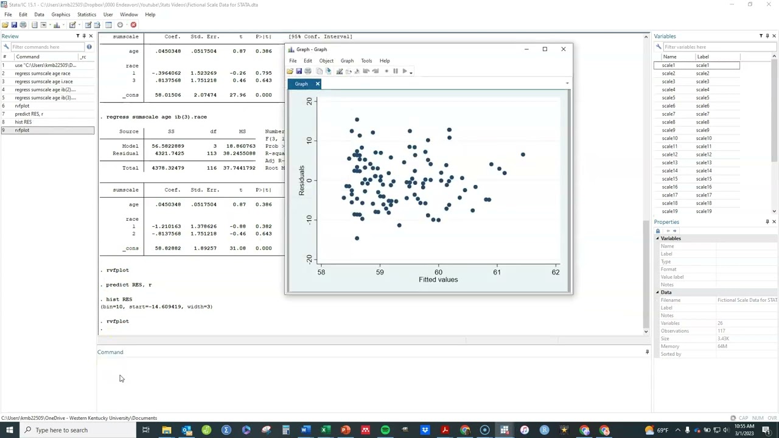This screenshot has width=779, height=438.
Task: Open the Object menu in Graph window
Action: [x=326, y=61]
